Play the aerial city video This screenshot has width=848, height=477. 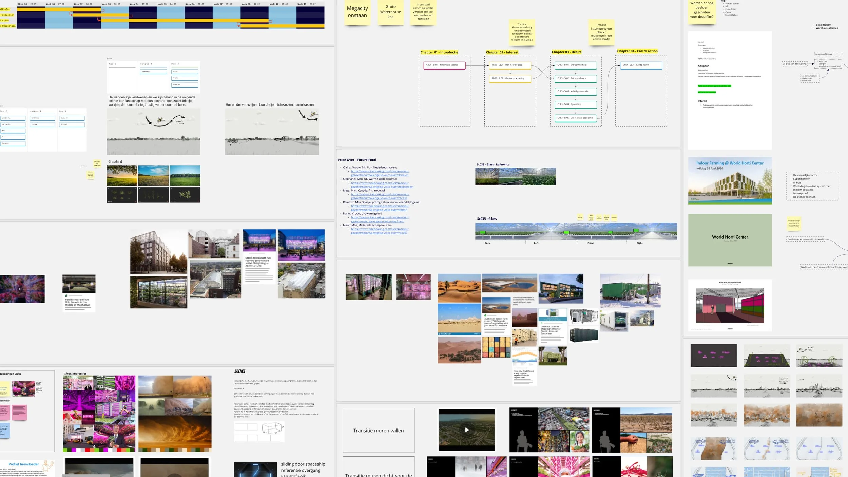[467, 430]
